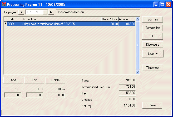Click the Rhonda Jean Benson name field

tap(98, 12)
